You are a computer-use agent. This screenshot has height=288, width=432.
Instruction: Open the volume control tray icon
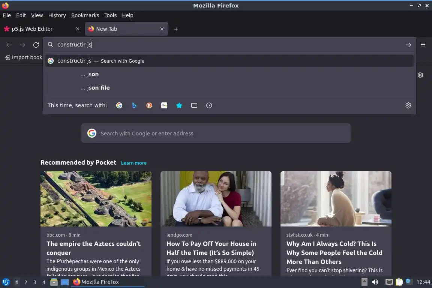pyautogui.click(x=375, y=282)
